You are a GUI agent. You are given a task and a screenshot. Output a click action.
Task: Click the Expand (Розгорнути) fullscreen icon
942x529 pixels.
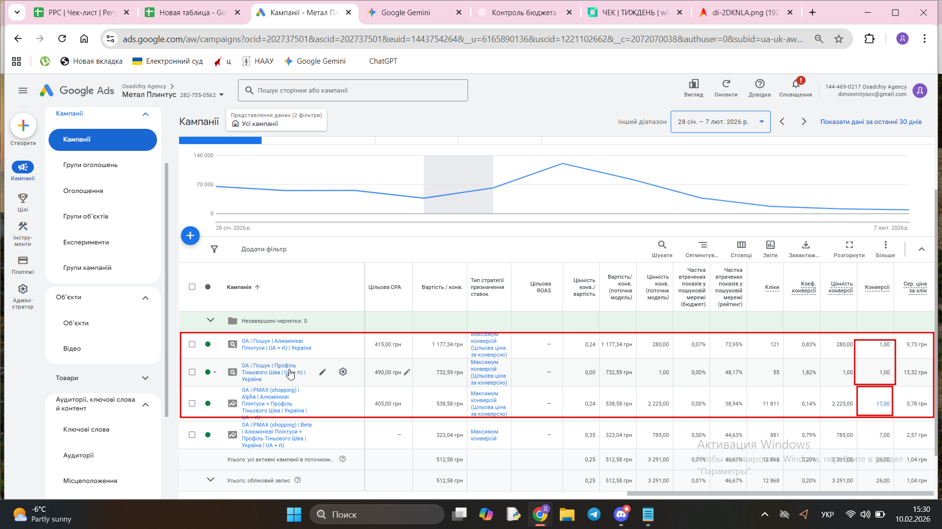pos(849,245)
